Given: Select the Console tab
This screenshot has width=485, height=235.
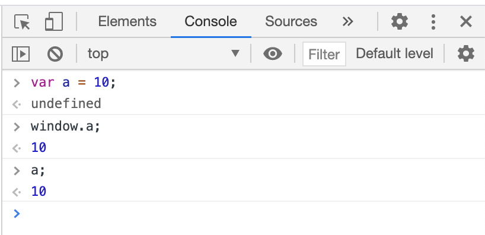Looking at the screenshot, I should [x=210, y=22].
